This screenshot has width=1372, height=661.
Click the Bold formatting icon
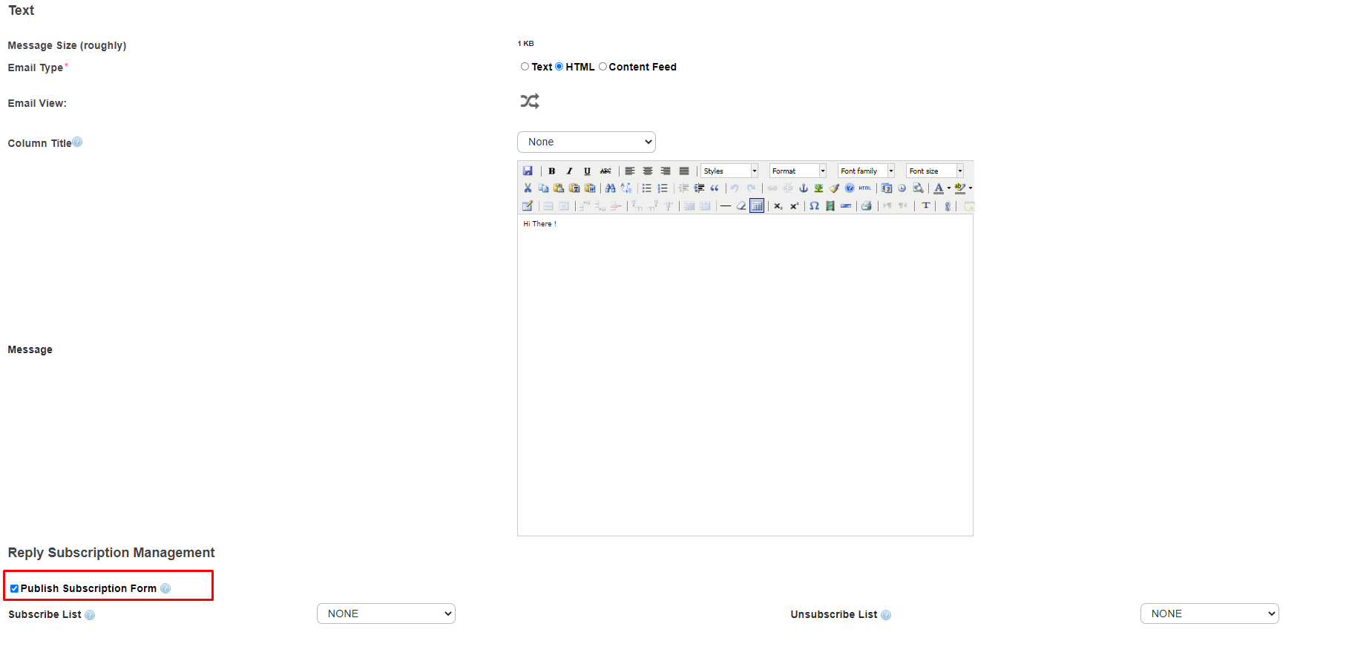pos(551,171)
